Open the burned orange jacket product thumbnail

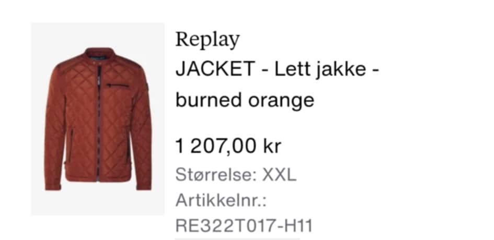point(98,118)
